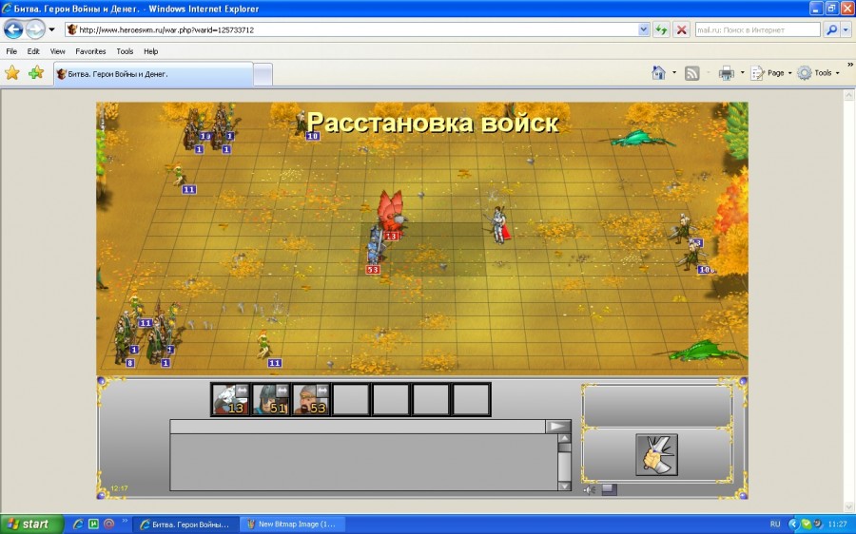Click the red griffin stack of 13 on the field

click(391, 214)
